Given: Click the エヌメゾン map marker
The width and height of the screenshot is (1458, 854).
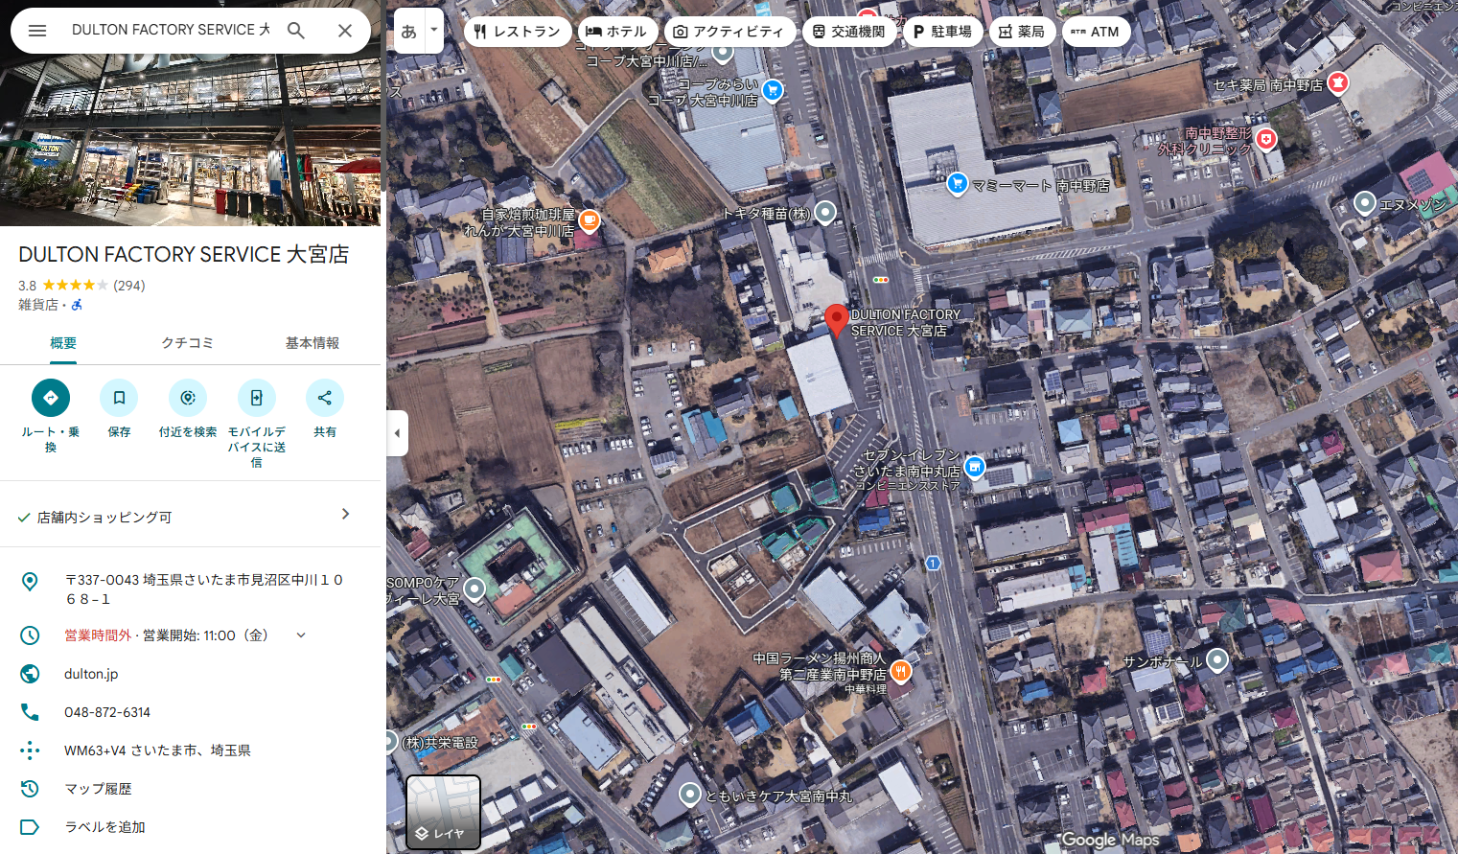Looking at the screenshot, I should tap(1365, 203).
